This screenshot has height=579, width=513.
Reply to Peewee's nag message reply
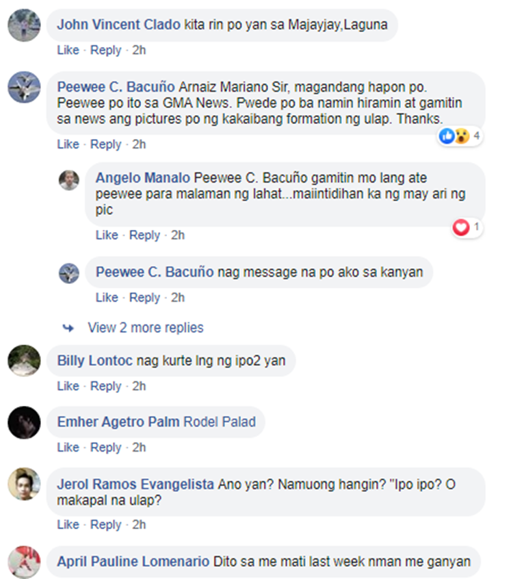(x=144, y=298)
